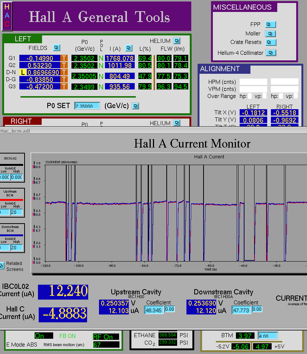Click the Hac_bcm.adl window title bar
The width and height of the screenshot is (307, 354).
pyautogui.click(x=153, y=131)
